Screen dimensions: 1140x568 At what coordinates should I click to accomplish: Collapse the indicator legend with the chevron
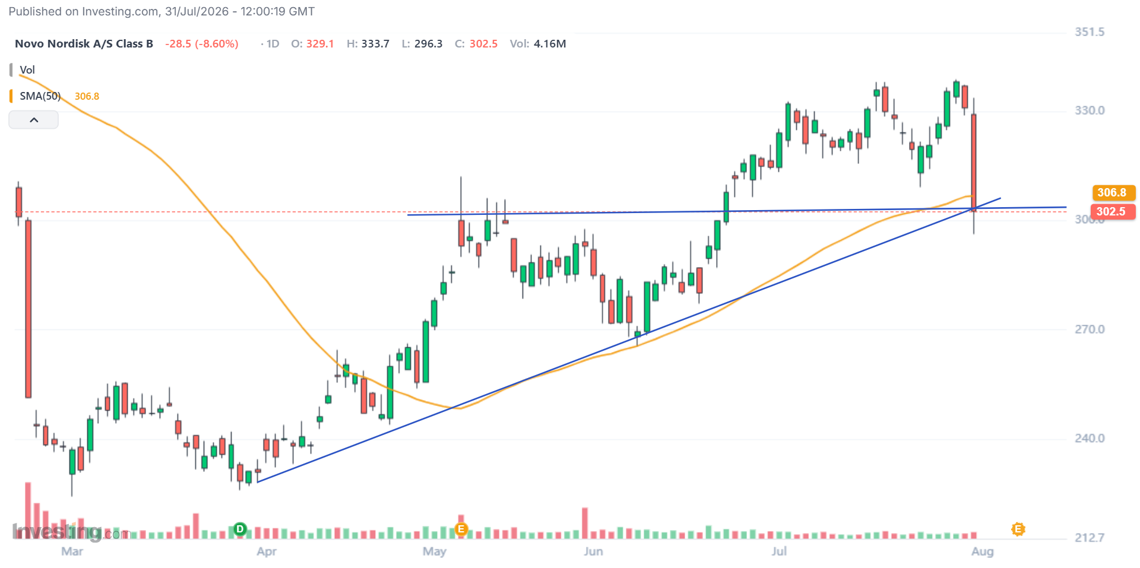pos(34,120)
